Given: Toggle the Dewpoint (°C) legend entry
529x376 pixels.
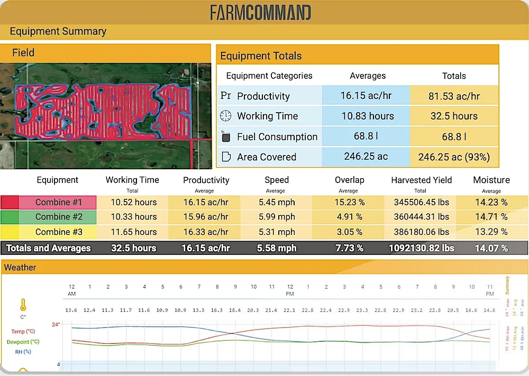Looking at the screenshot, I should (x=23, y=342).
